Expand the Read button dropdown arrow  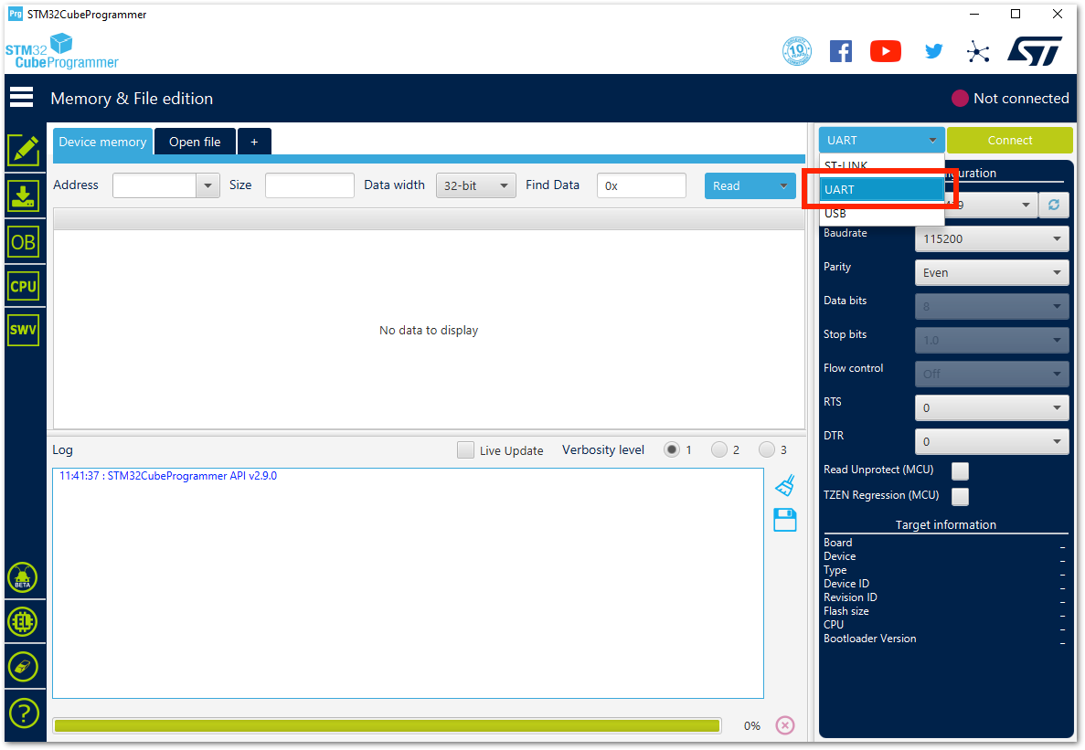pos(783,185)
